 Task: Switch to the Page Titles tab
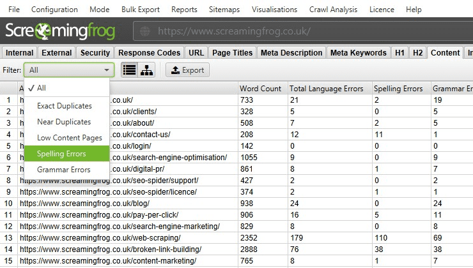click(232, 53)
